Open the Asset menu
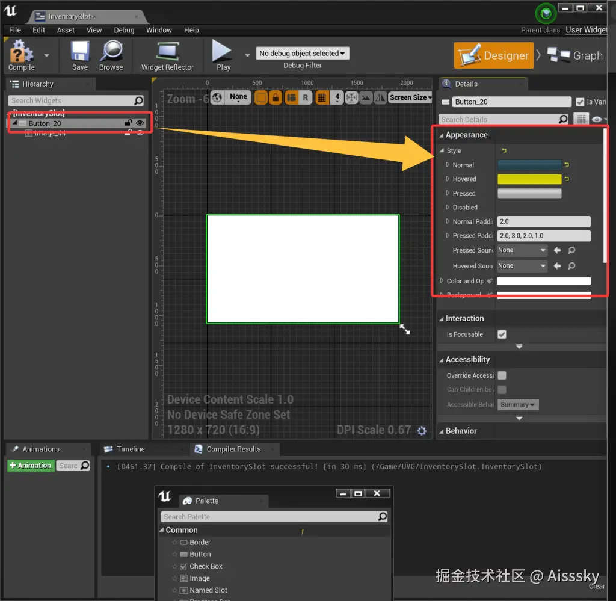 [66, 30]
